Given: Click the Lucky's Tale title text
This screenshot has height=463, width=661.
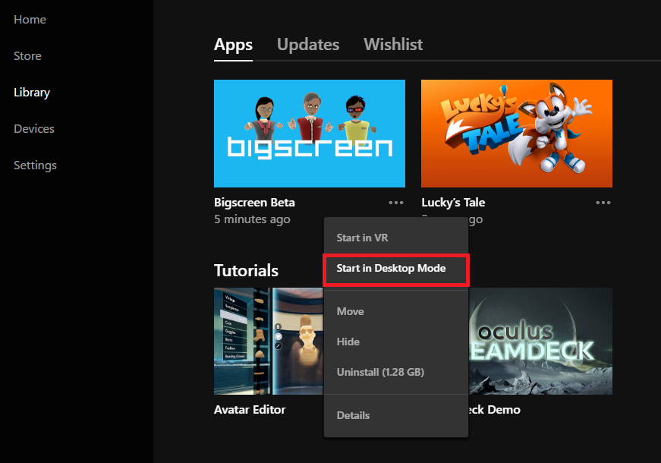Looking at the screenshot, I should pos(453,203).
